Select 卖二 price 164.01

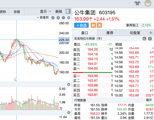click(93, 64)
